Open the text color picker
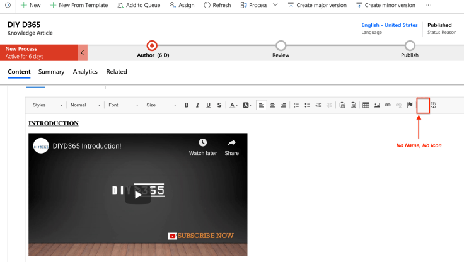The height and width of the screenshot is (262, 464). point(233,105)
